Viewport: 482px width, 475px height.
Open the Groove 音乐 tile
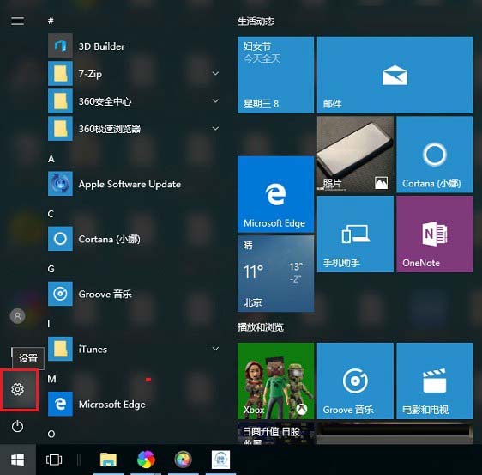[x=355, y=381]
